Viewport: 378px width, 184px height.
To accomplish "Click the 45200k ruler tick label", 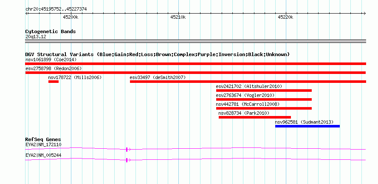I will pos(71,17).
